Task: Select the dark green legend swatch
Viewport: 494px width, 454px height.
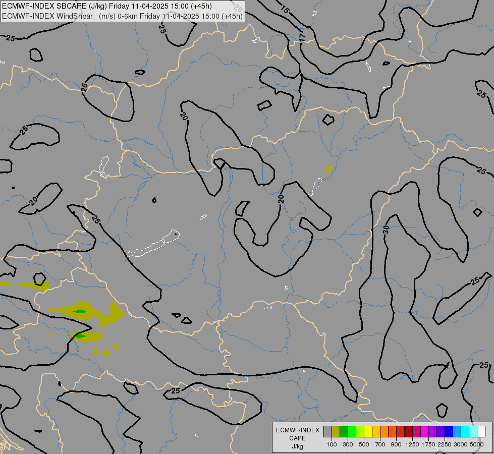Action: point(344,432)
